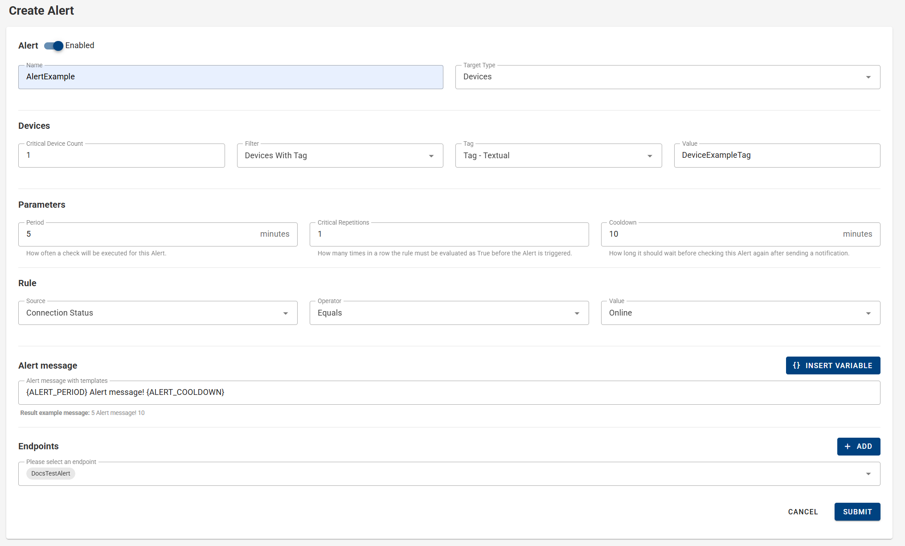Click the plus icon on ADD

pos(848,447)
